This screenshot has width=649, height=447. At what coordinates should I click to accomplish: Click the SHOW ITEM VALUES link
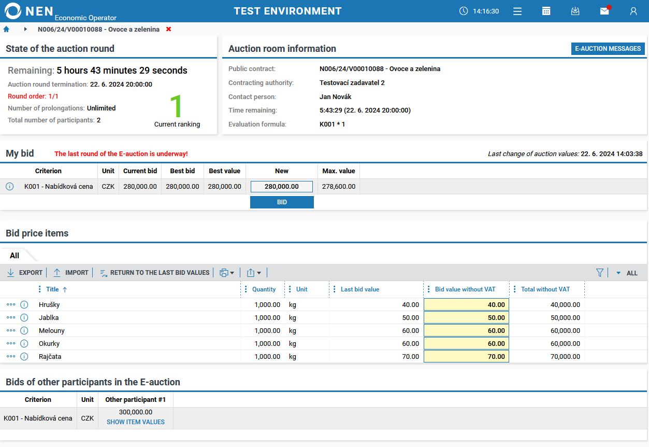136,422
